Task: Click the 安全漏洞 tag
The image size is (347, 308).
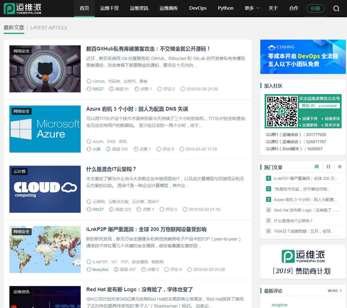Action: (140, 262)
